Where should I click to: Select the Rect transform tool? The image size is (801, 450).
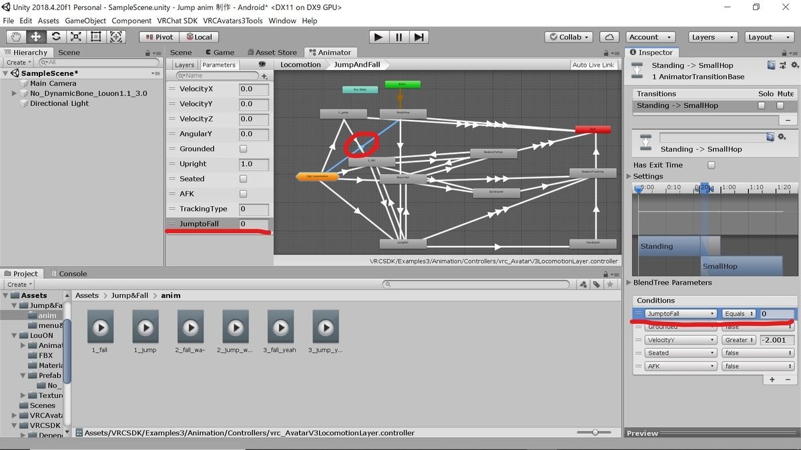96,37
